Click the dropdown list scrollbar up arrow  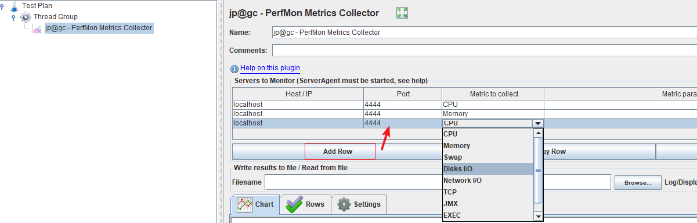pyautogui.click(x=538, y=133)
